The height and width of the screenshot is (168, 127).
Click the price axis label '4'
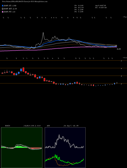[x=121, y=69]
